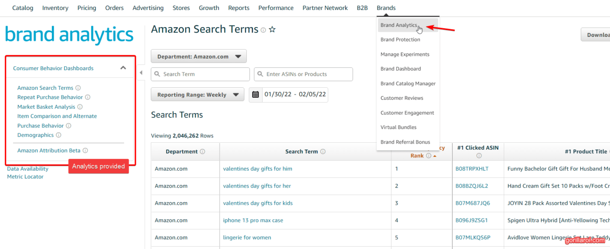Click info icon beside Amazon Search Terms heading
610x249 pixels.
pyautogui.click(x=263, y=30)
